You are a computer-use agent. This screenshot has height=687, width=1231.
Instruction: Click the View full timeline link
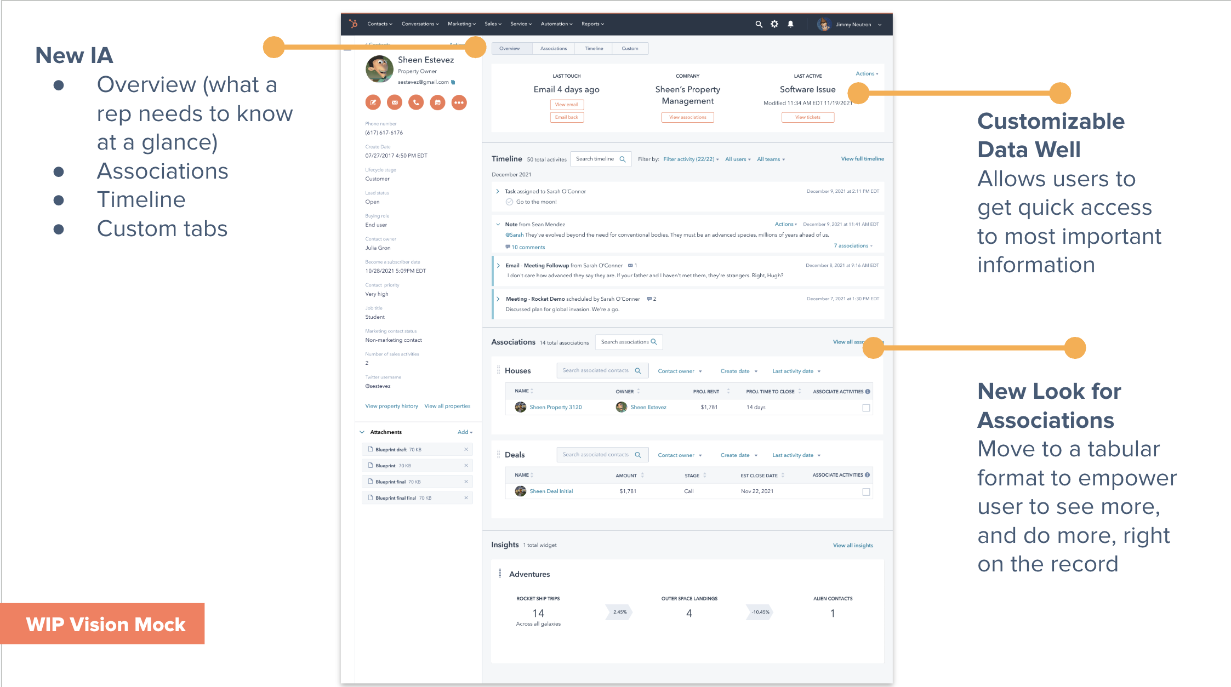point(862,159)
